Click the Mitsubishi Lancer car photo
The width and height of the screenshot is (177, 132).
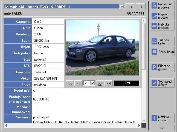point(102,48)
